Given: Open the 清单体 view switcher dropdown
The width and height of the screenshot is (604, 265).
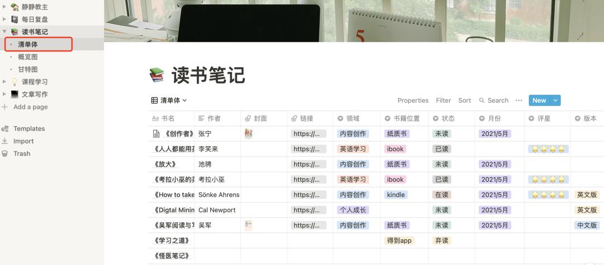Looking at the screenshot, I should tap(169, 101).
